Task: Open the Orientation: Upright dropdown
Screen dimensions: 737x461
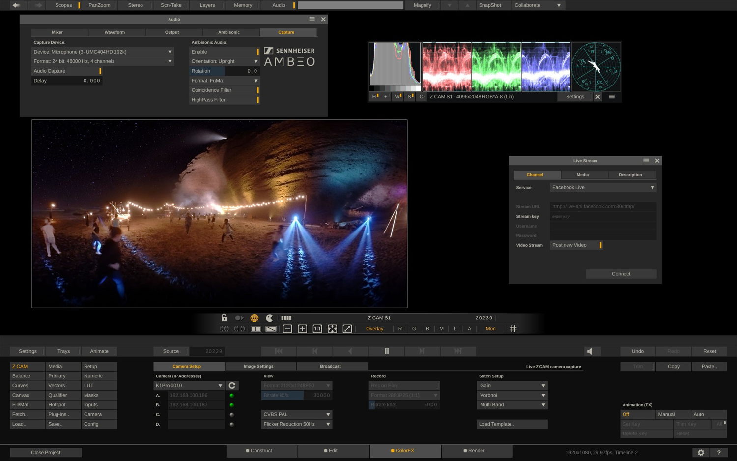Action: 225,61
